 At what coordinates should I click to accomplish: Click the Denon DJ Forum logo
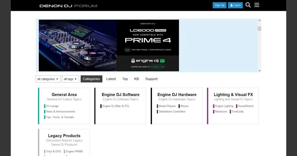(68, 6)
